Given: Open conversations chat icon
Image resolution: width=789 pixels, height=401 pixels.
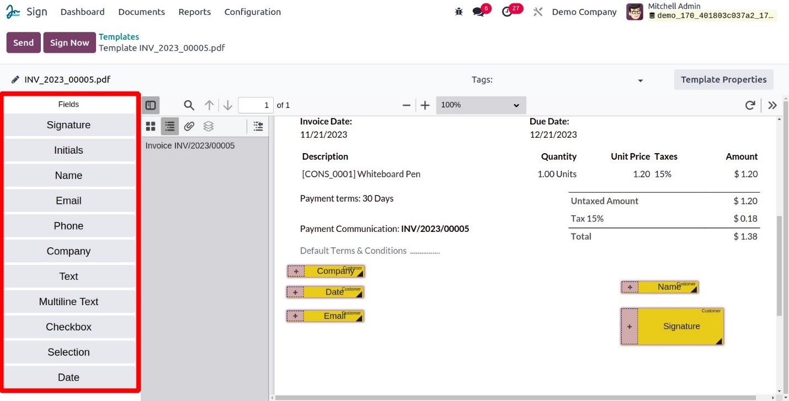Looking at the screenshot, I should pyautogui.click(x=478, y=12).
